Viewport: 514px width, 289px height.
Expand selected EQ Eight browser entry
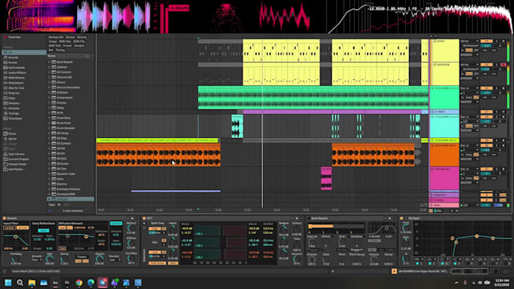[x=49, y=199]
